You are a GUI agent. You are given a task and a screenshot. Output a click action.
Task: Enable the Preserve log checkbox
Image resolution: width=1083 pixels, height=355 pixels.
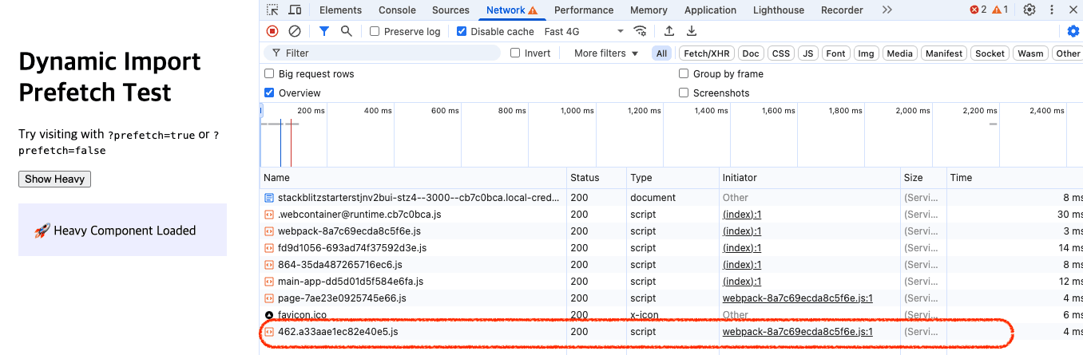click(x=375, y=32)
